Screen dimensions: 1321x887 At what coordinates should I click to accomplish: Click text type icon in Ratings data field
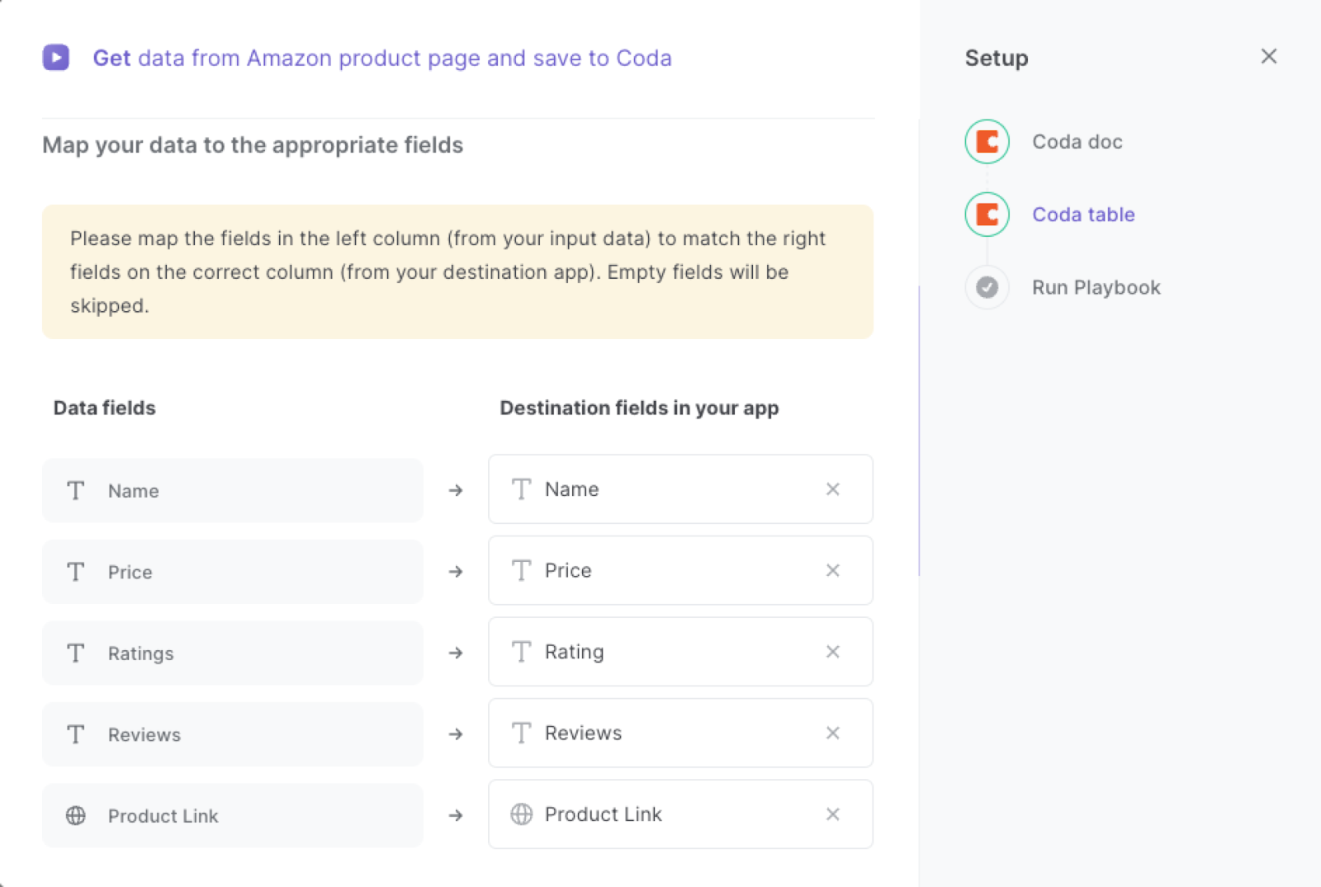pyautogui.click(x=76, y=653)
